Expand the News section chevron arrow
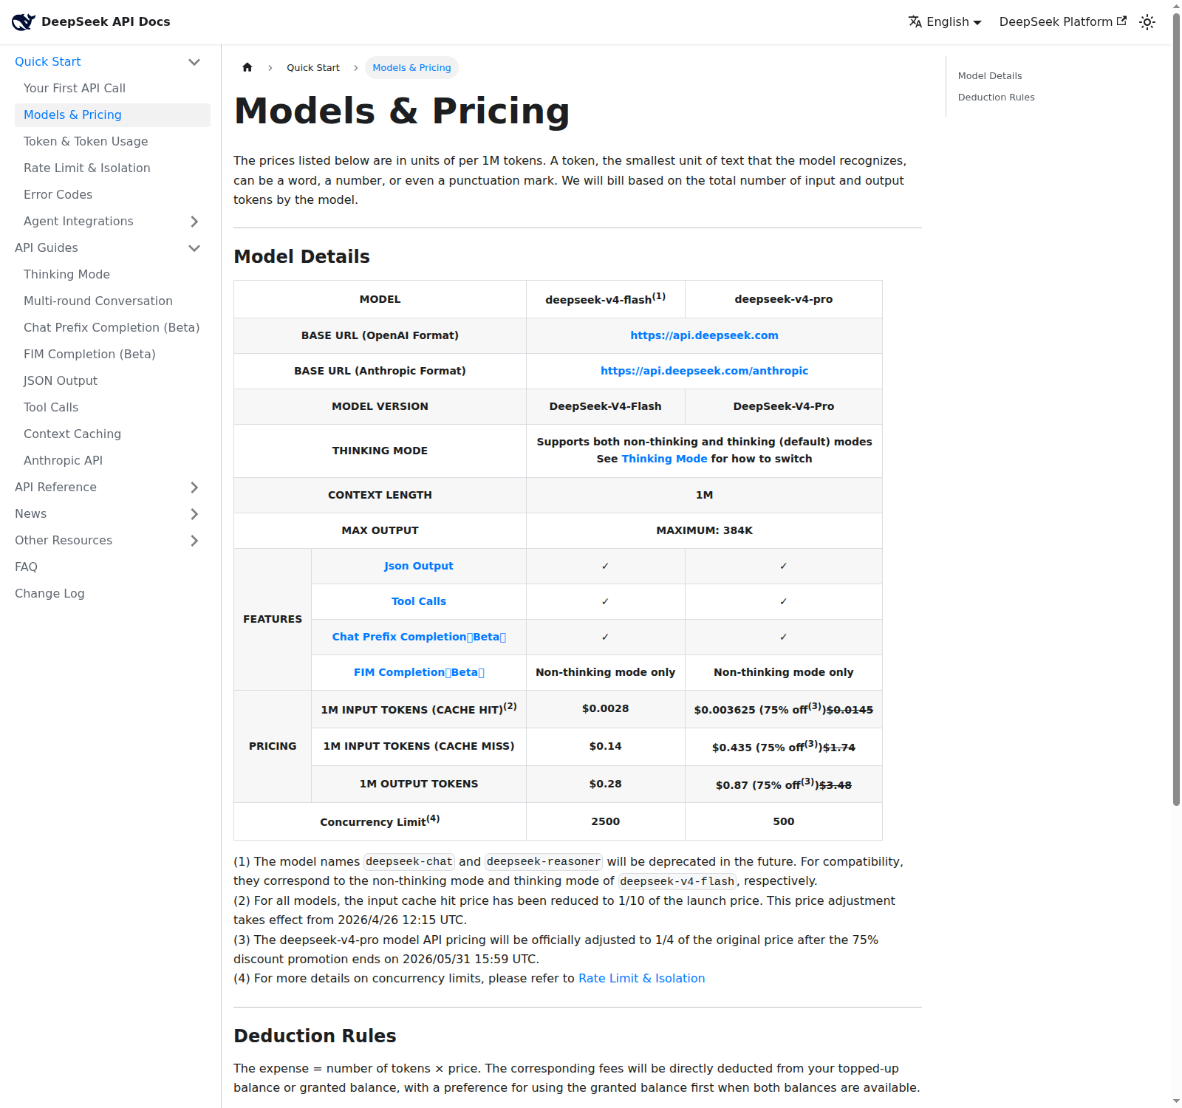The height and width of the screenshot is (1108, 1182). (x=194, y=514)
